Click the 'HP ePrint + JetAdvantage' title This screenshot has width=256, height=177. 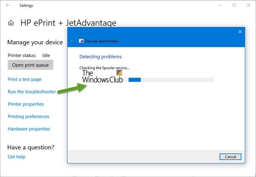tap(68, 23)
